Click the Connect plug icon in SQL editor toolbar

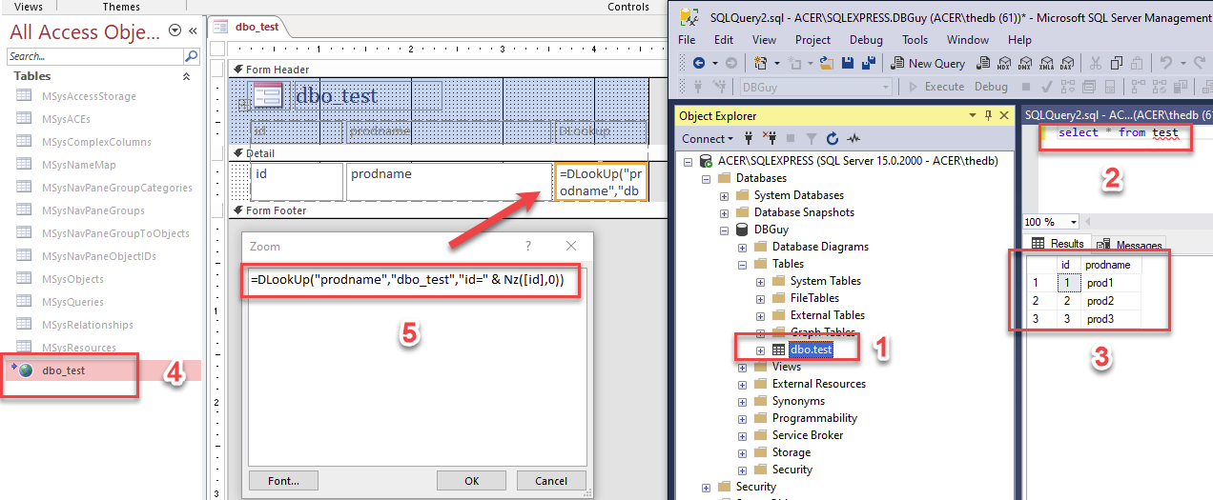697,87
